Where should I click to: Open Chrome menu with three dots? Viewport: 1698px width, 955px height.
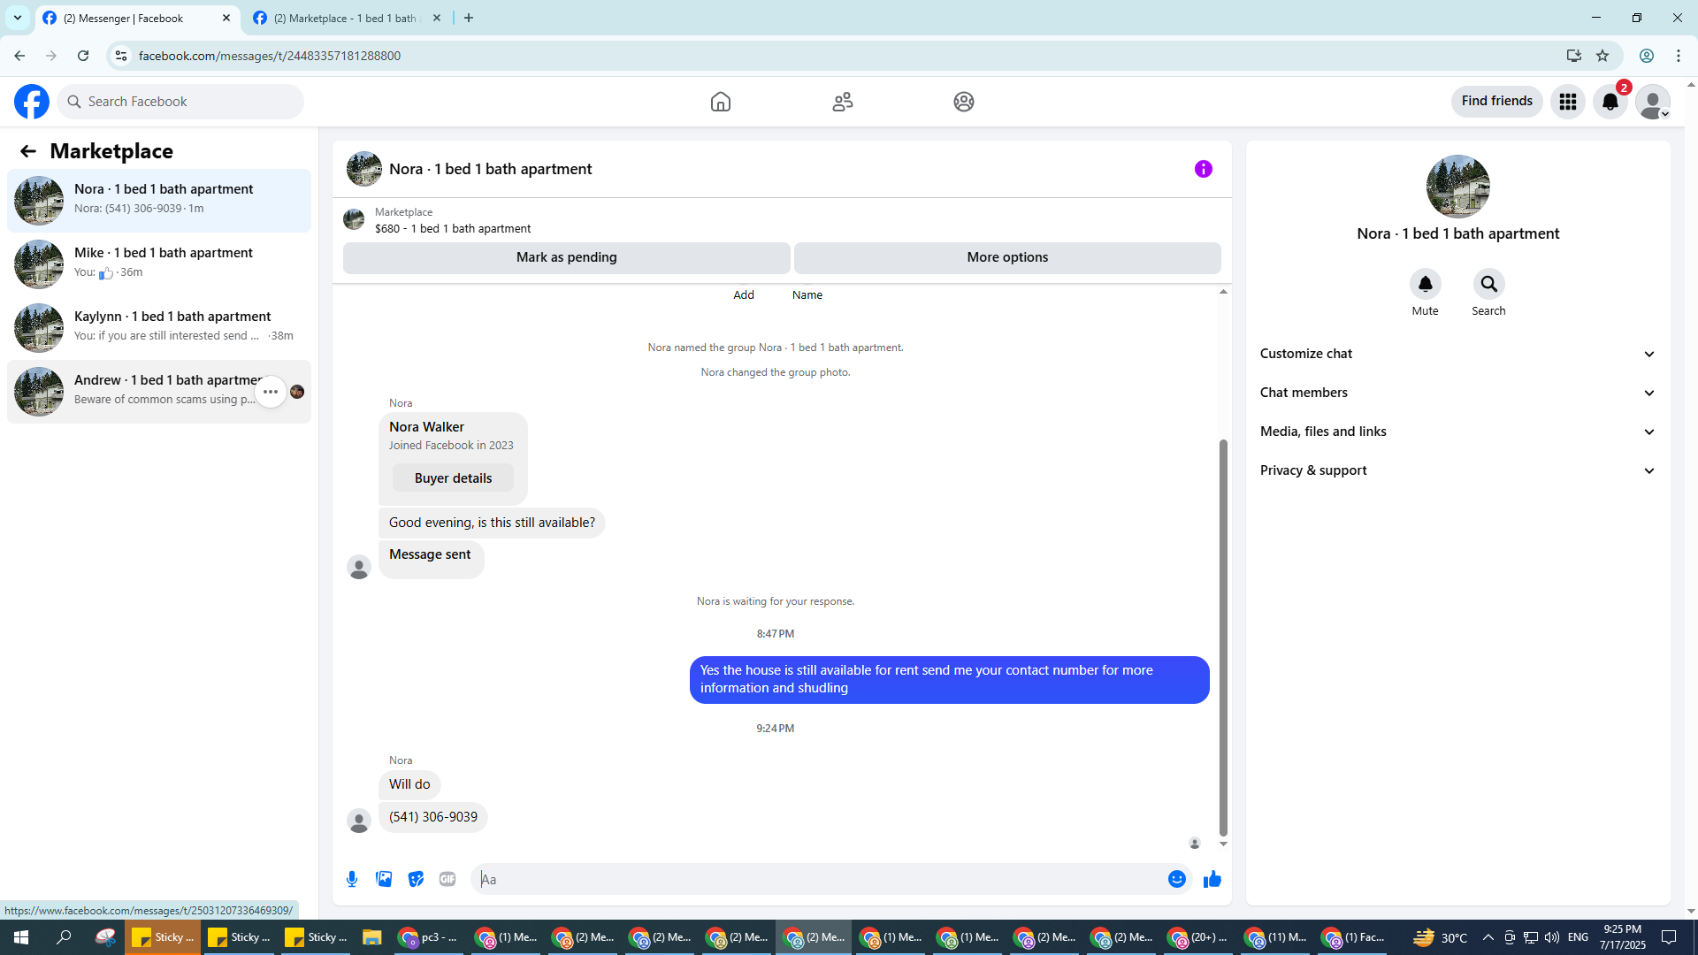pos(1679,56)
